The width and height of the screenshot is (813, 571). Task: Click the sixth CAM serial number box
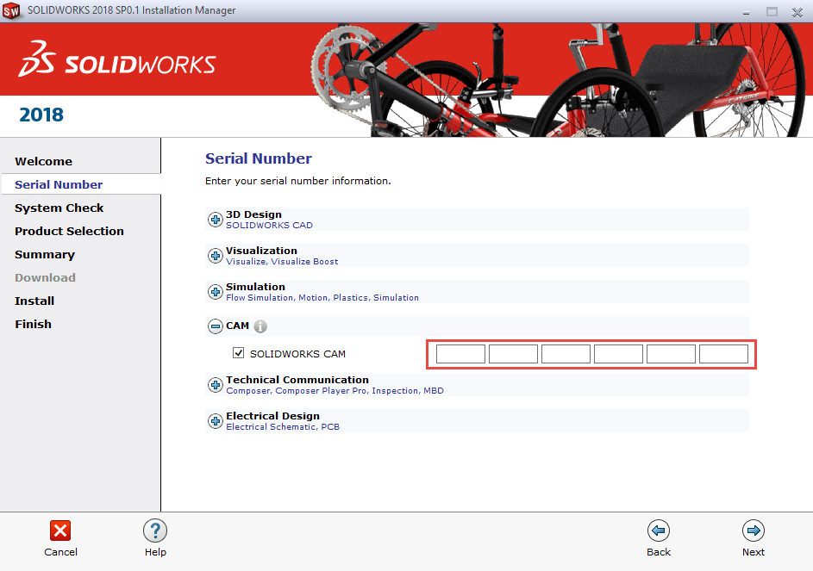[724, 354]
